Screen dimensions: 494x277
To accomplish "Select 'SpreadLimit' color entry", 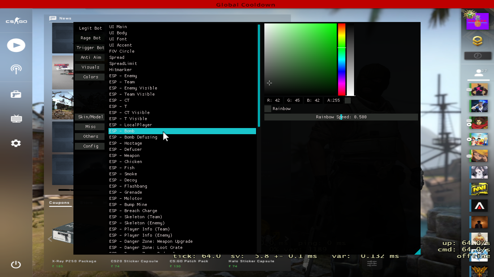I will click(x=182, y=63).
